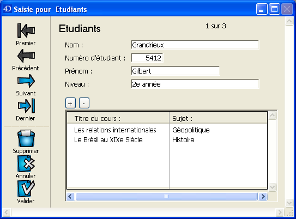The width and height of the screenshot is (296, 219).
Task: Go to next record with Suivant arrow
Action: [x=26, y=81]
